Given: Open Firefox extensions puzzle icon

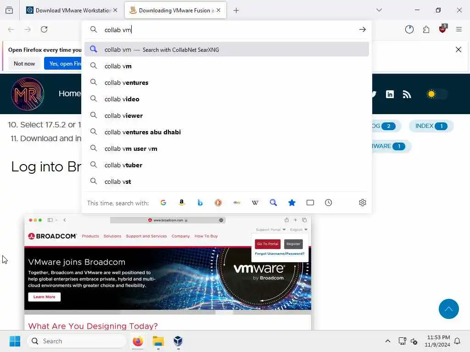Looking at the screenshot, I should pyautogui.click(x=426, y=29).
